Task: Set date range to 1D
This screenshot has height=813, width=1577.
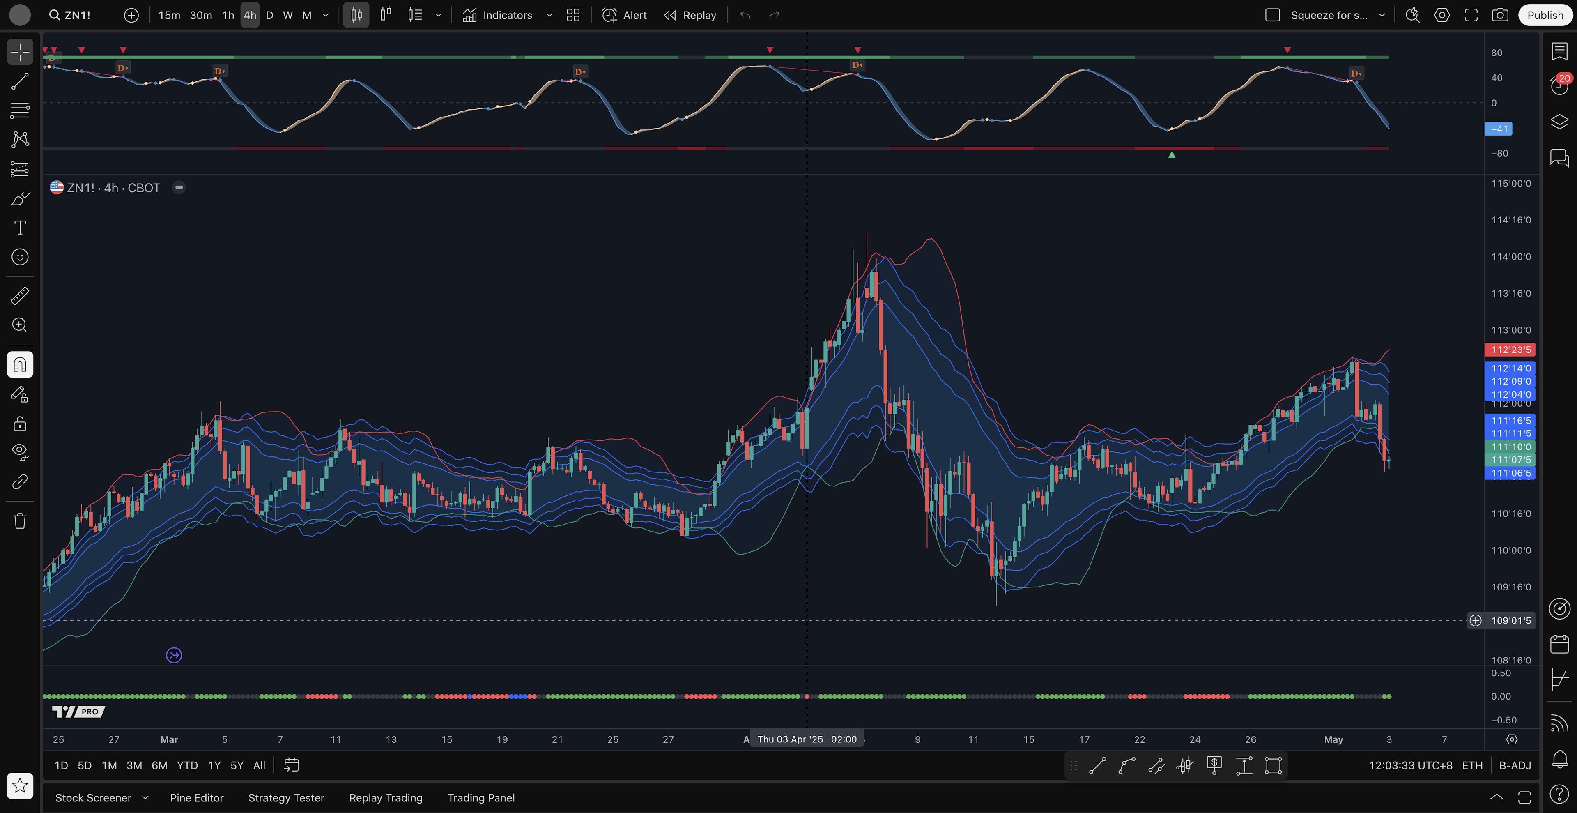Action: [x=61, y=765]
